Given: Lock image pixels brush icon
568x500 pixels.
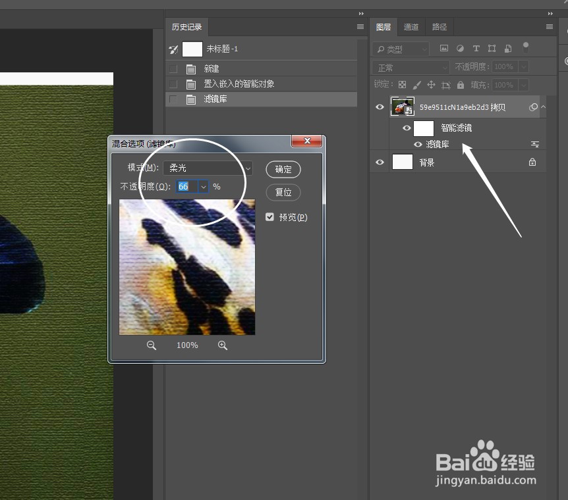Looking at the screenshot, I should (416, 85).
